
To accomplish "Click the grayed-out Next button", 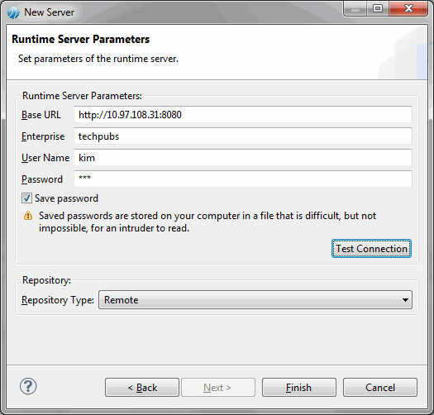I will [218, 388].
